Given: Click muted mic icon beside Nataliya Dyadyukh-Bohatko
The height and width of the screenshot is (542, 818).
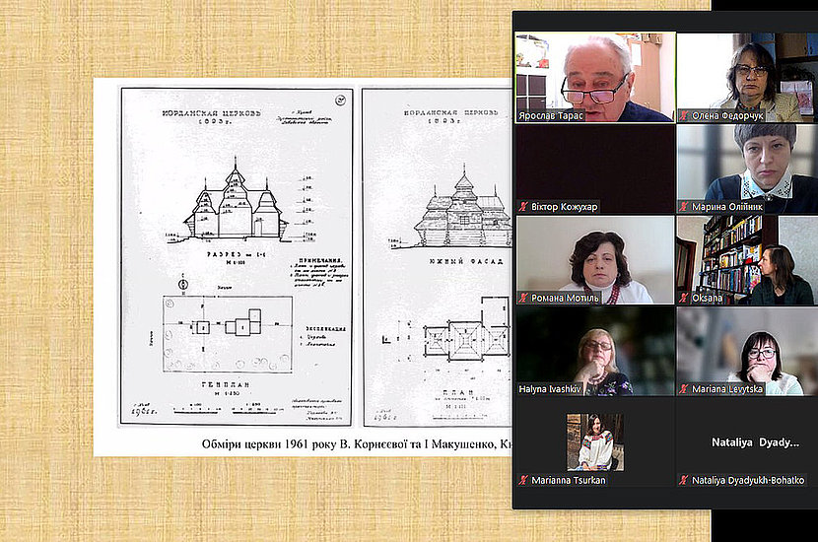Looking at the screenshot, I should tap(683, 480).
